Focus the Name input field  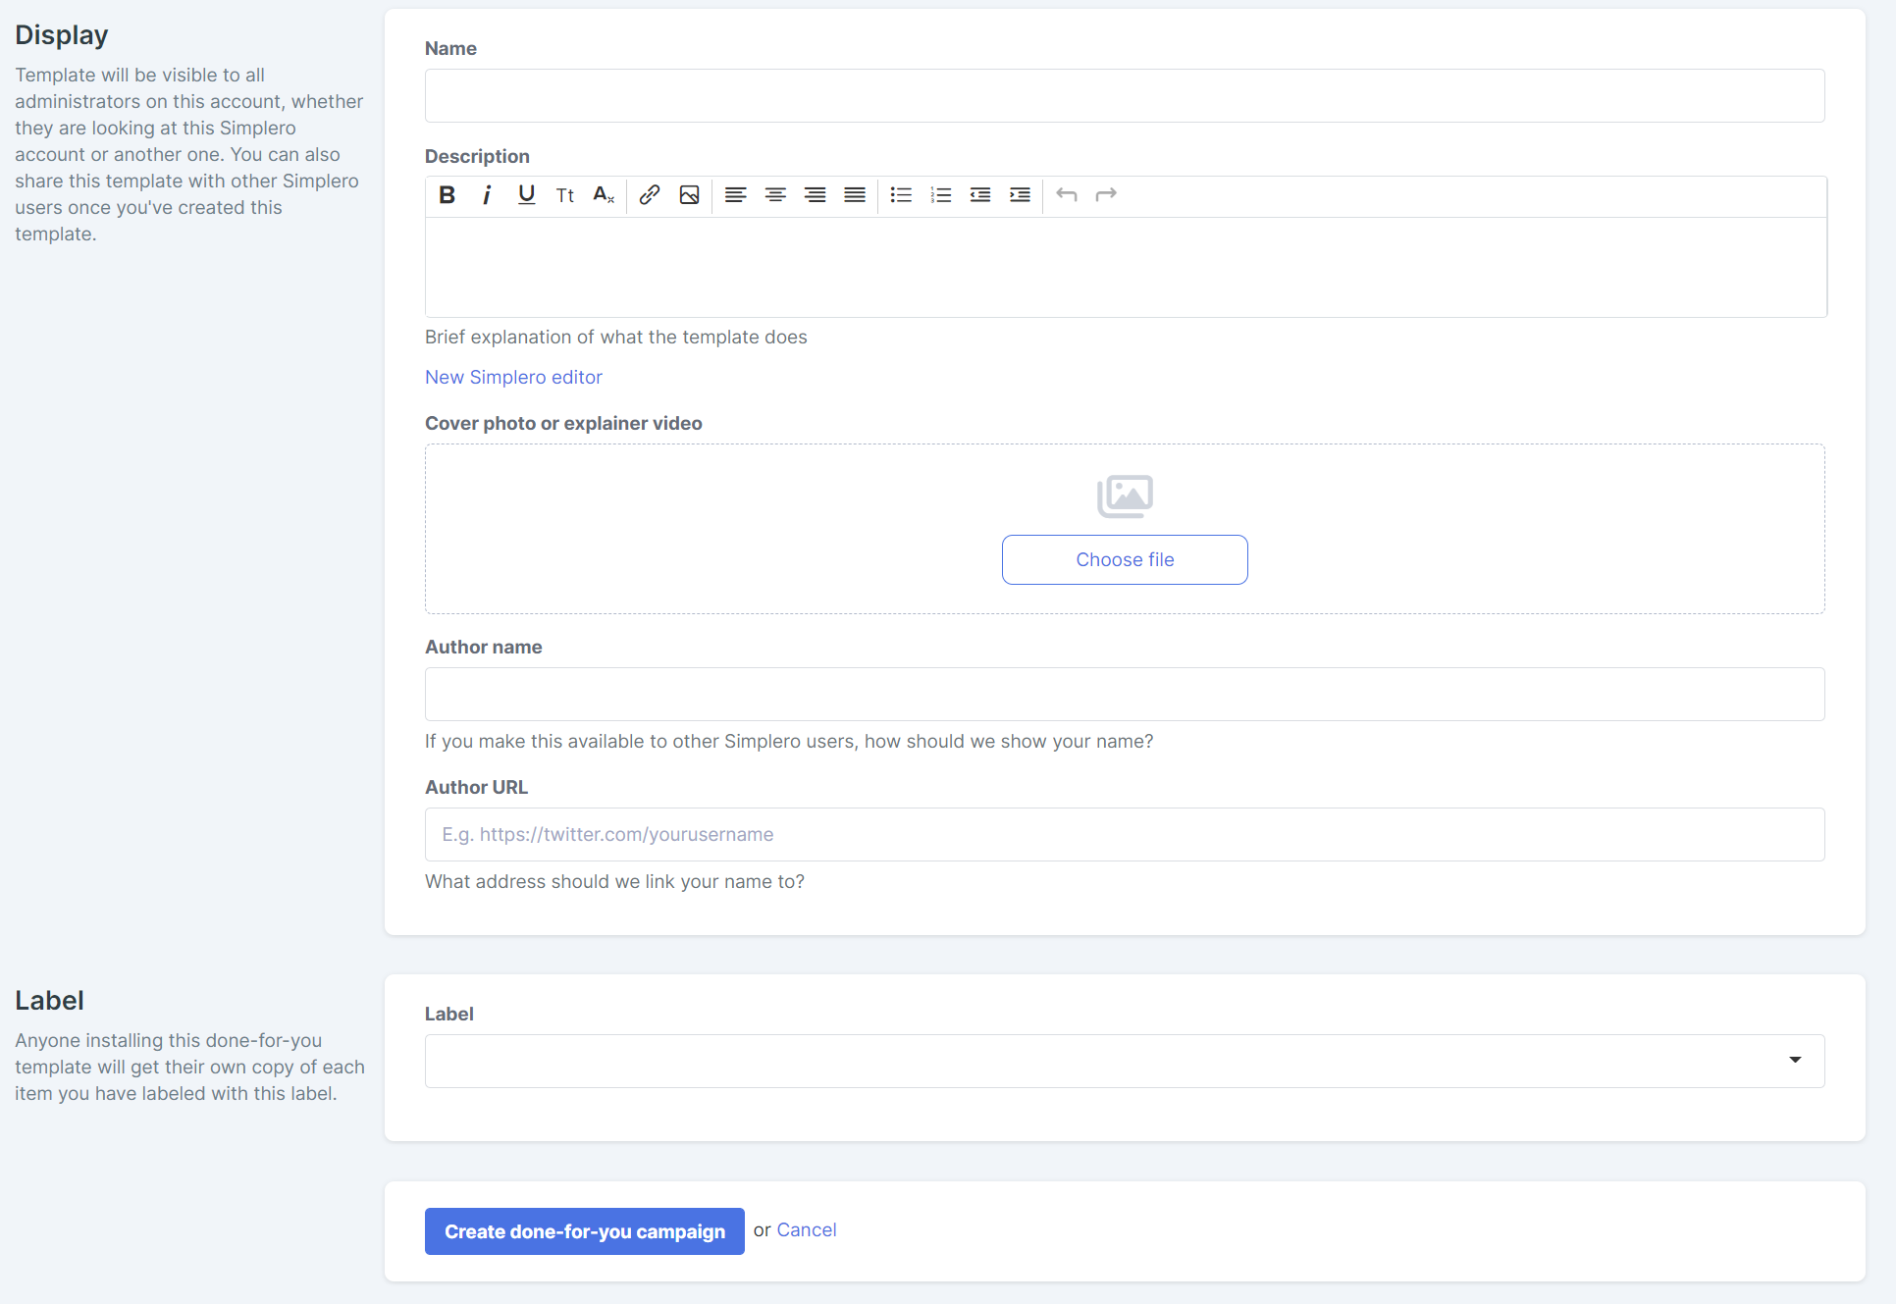[x=1125, y=95]
